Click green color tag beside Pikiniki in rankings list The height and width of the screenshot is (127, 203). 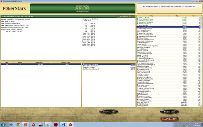(138, 17)
